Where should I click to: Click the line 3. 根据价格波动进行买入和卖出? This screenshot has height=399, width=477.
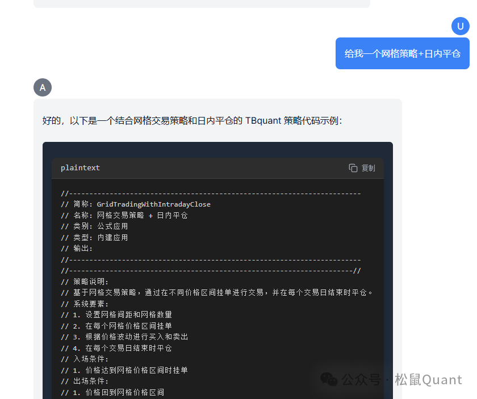(x=124, y=337)
